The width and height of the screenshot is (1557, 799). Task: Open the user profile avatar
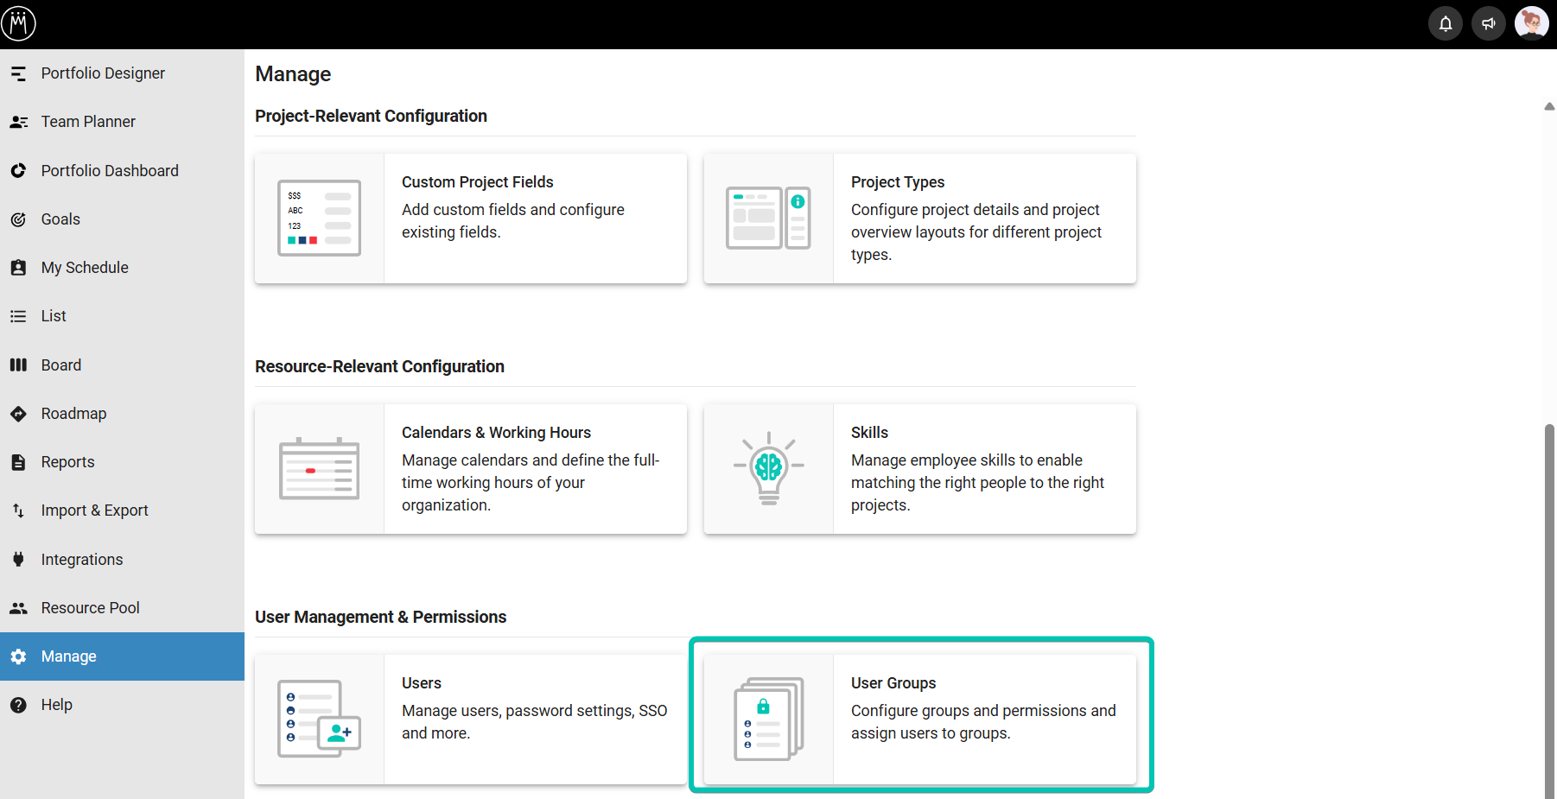(x=1532, y=23)
